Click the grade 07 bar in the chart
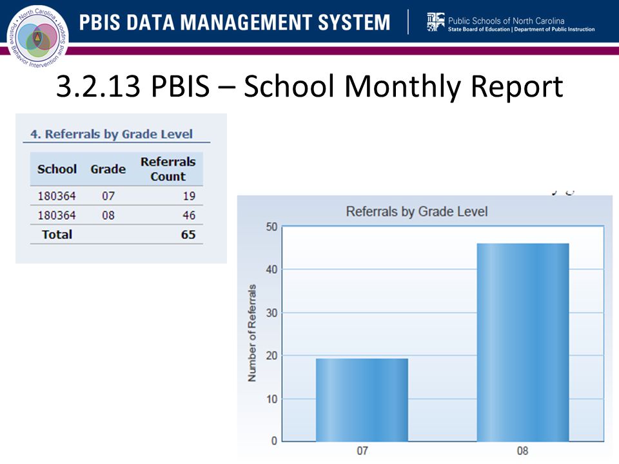This screenshot has height=464, width=619. pos(362,400)
